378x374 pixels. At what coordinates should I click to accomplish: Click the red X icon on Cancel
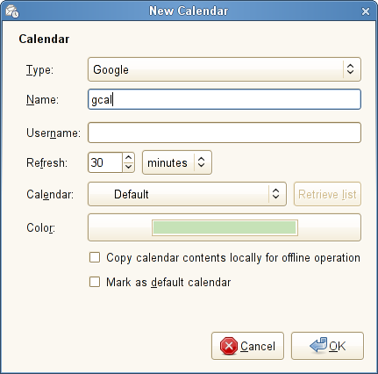click(x=229, y=346)
